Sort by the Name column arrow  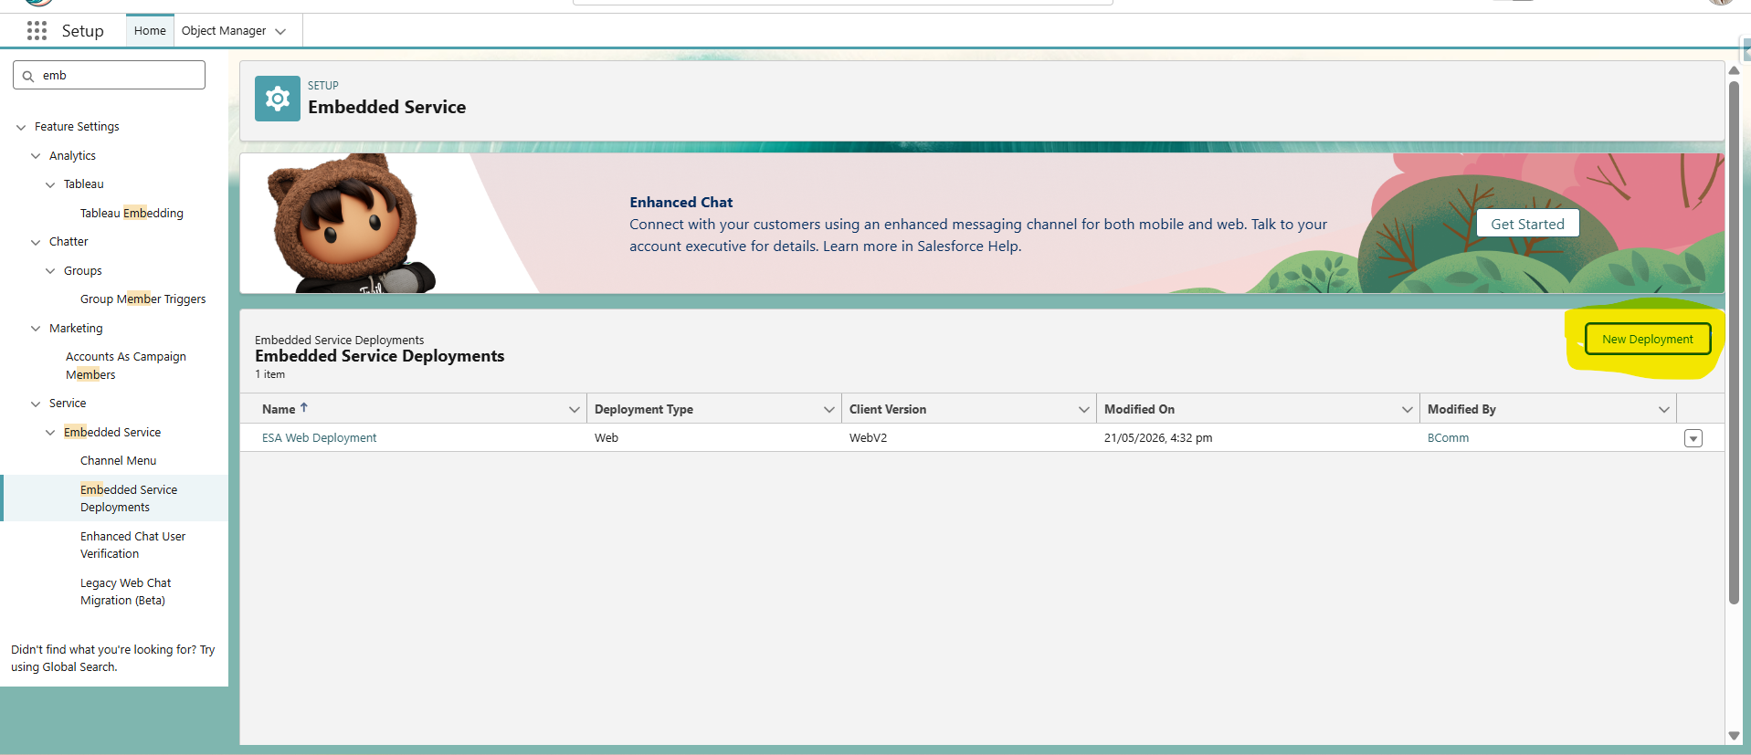point(304,408)
